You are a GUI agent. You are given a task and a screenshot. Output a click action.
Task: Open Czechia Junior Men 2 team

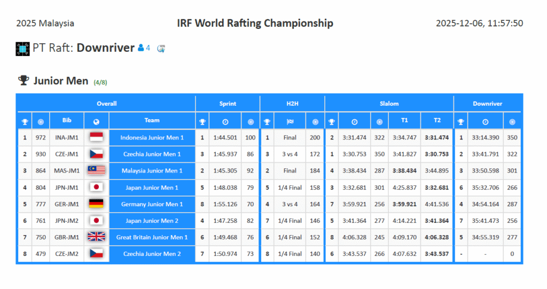point(152,254)
